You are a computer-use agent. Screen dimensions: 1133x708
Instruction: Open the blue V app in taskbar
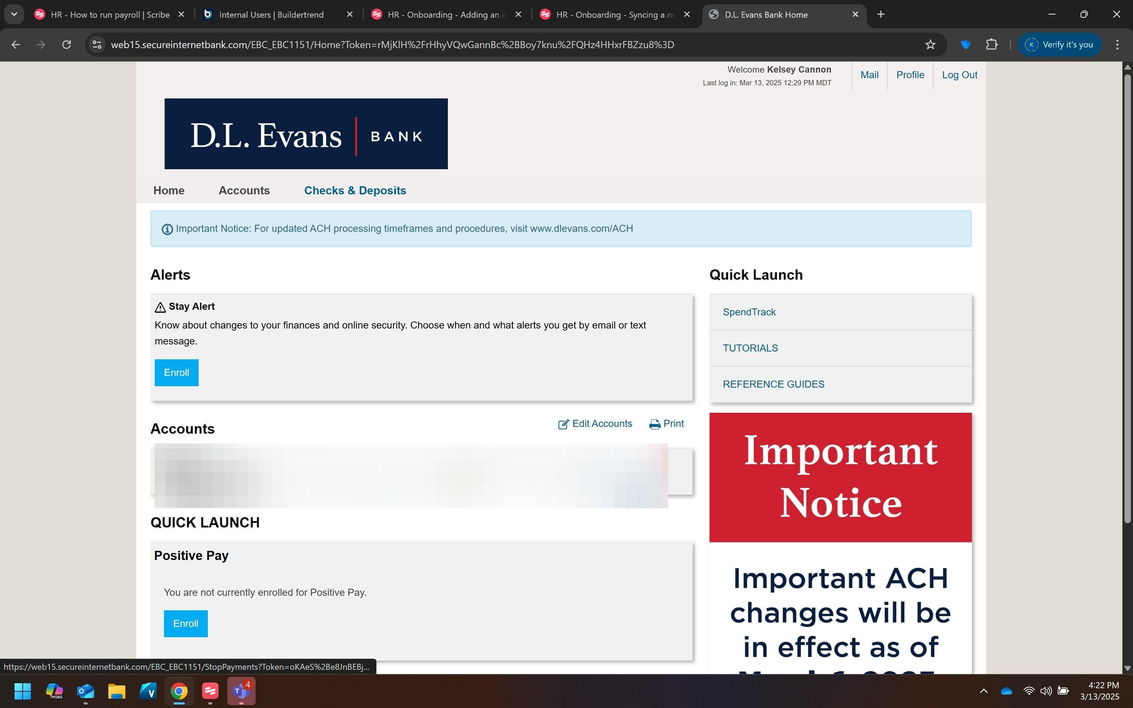click(148, 691)
